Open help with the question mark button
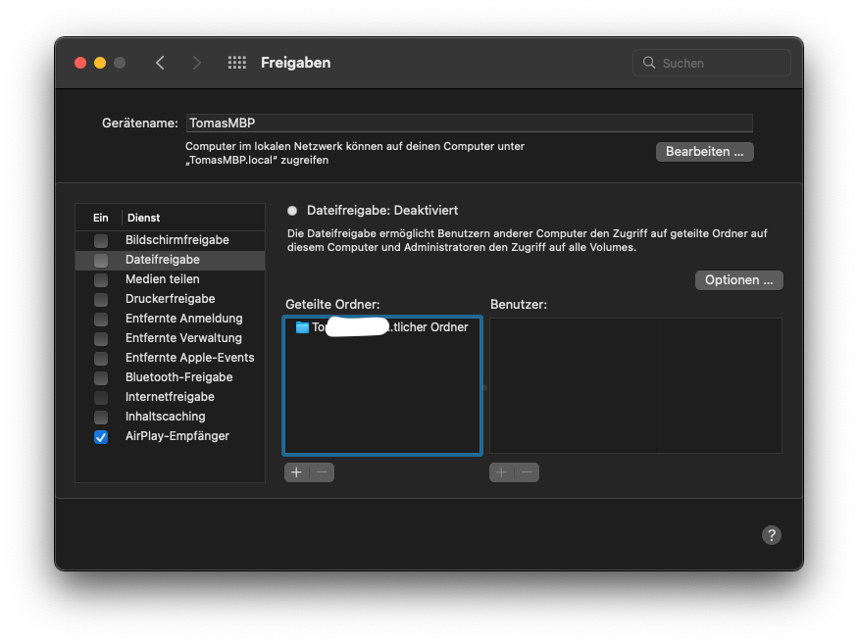Screen dimensions: 858x643 click(x=772, y=535)
